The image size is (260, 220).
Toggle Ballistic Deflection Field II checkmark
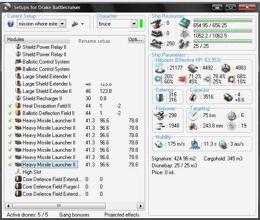pyautogui.click(x=10, y=113)
